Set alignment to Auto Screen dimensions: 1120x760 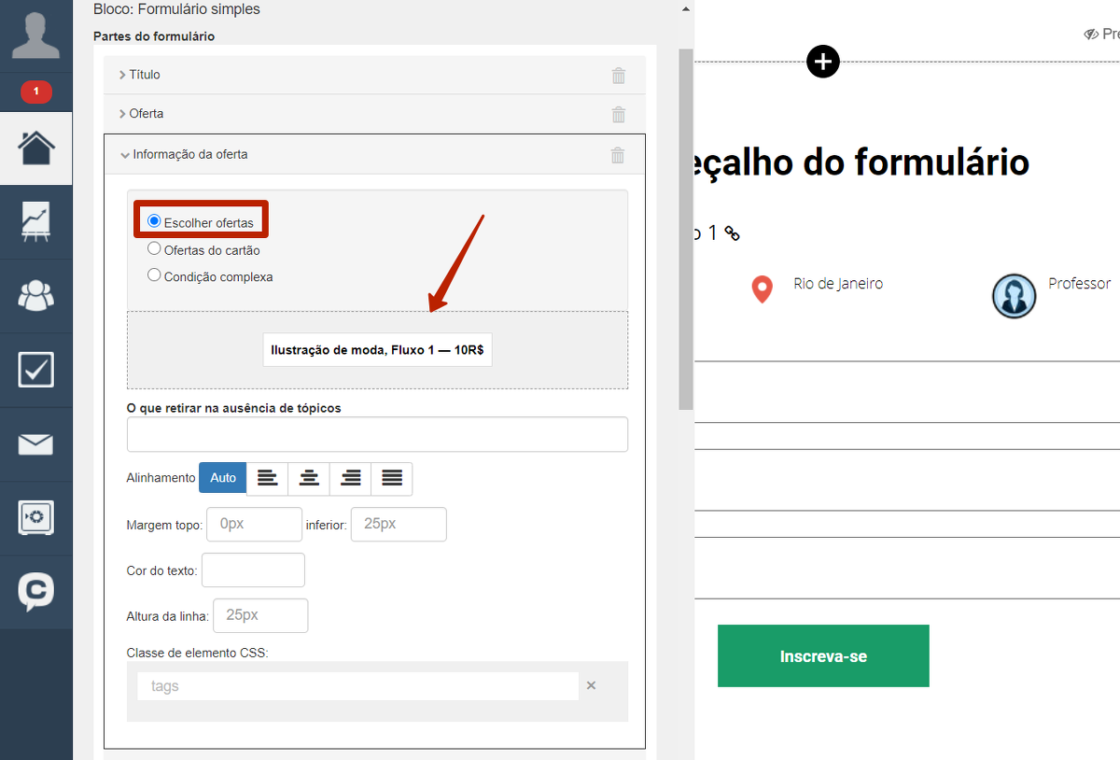coord(223,478)
